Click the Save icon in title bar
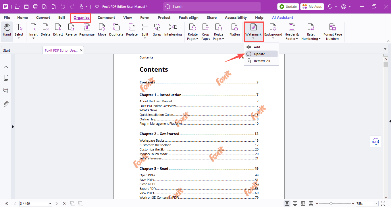391x207 pixels. coord(26,7)
